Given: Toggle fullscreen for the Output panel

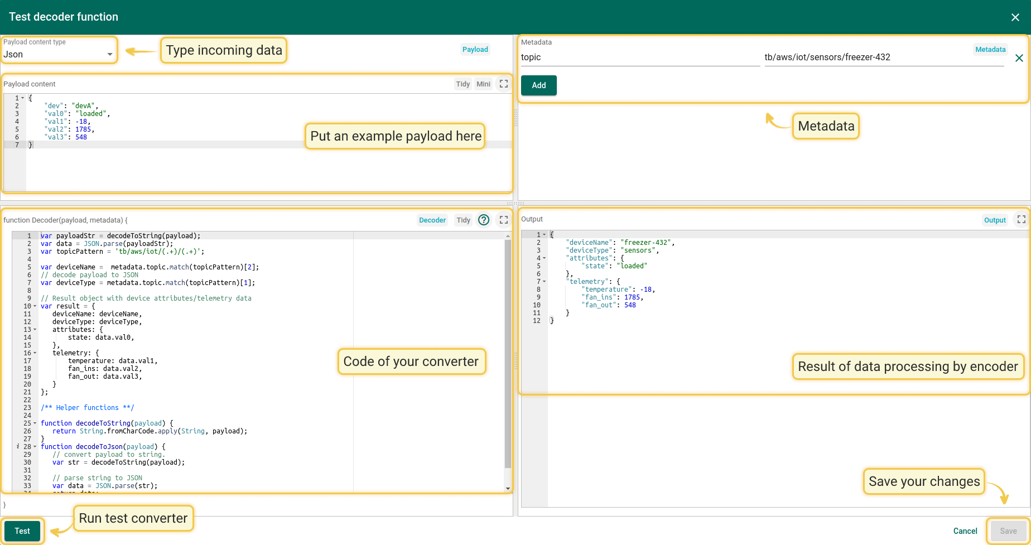Looking at the screenshot, I should coord(1021,219).
